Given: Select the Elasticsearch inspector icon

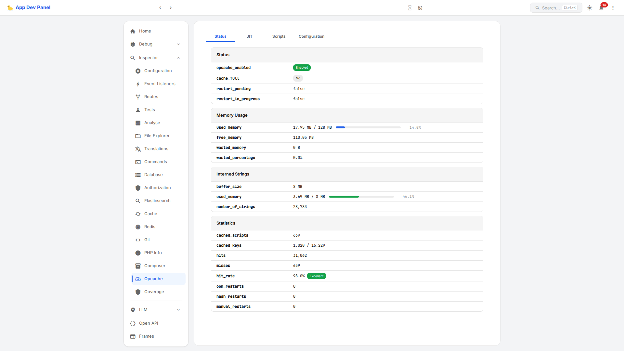Looking at the screenshot, I should [138, 201].
